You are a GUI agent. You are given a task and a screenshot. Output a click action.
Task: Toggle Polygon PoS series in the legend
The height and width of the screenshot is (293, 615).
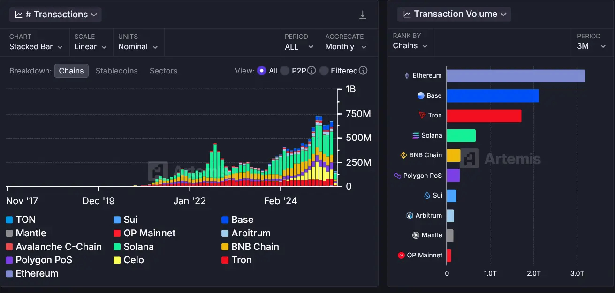click(x=39, y=260)
